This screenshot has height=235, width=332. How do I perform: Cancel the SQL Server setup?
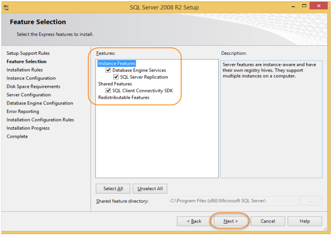tap(268, 221)
